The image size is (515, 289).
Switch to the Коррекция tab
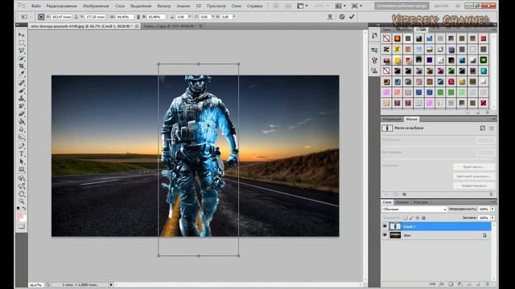click(392, 119)
